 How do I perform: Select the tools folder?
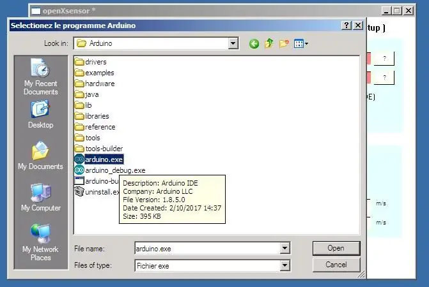(x=88, y=138)
